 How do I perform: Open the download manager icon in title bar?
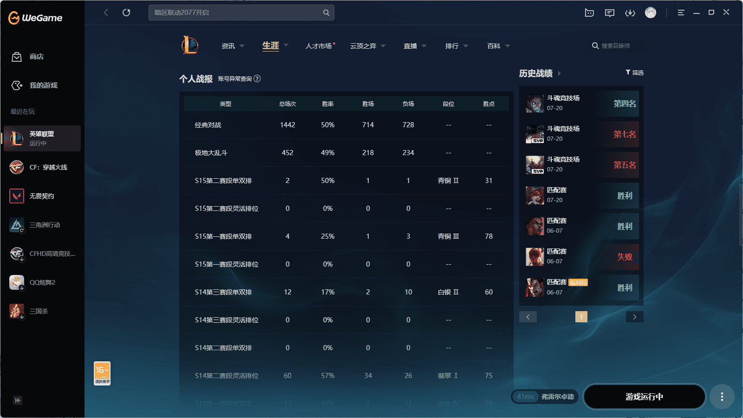pos(630,13)
